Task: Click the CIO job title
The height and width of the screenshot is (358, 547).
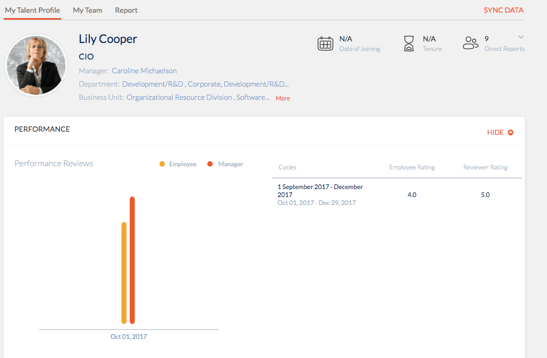Action: point(86,56)
